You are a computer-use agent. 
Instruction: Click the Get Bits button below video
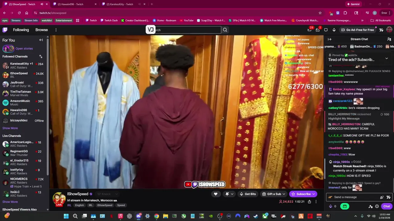(x=247, y=194)
